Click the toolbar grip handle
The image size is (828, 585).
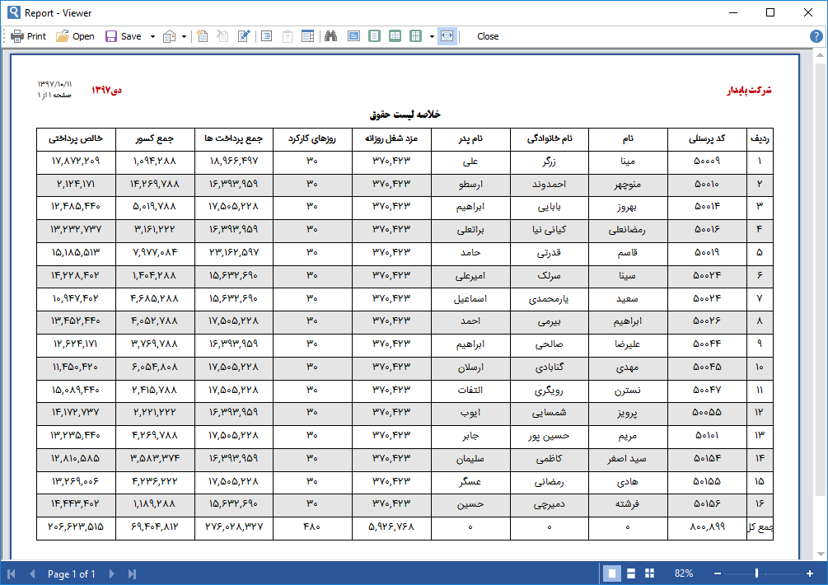(5, 36)
